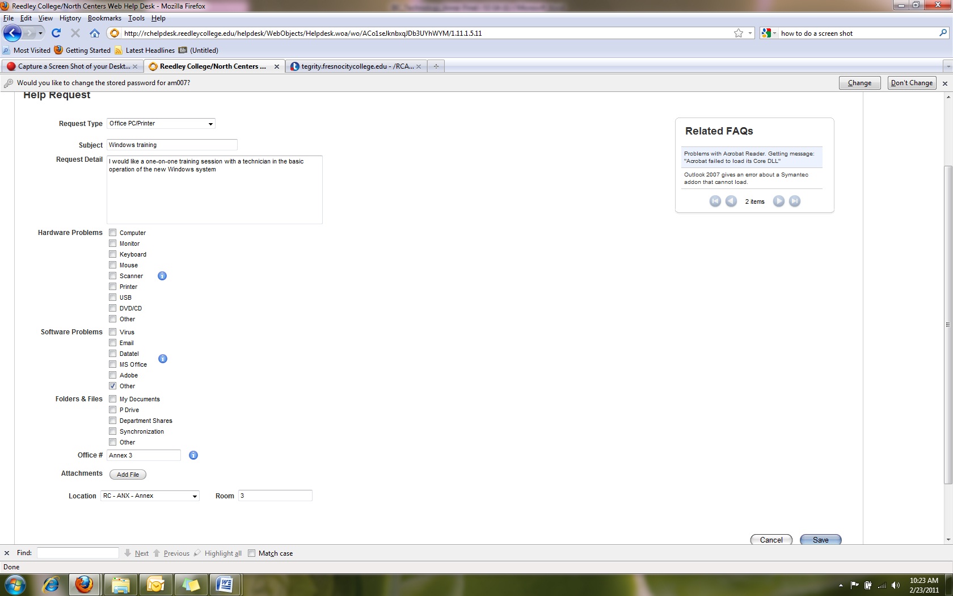Viewport: 953px width, 596px height.
Task: Switch to Capture a Screen Shot tab
Action: [72, 66]
